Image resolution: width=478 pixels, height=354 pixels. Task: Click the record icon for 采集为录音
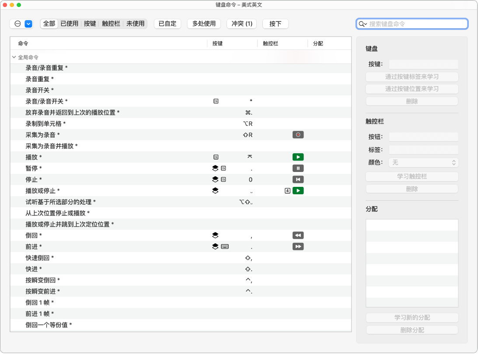coord(298,134)
